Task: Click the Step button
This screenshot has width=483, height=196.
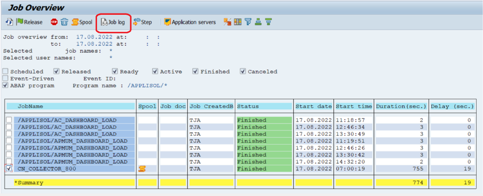Action: pos(143,22)
